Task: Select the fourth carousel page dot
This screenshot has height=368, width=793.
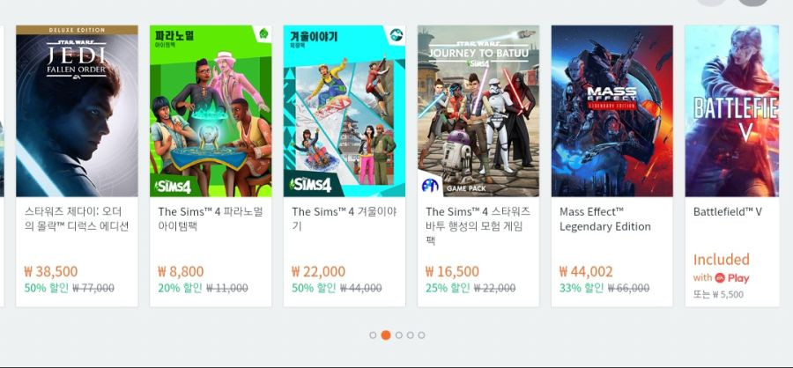Action: [410, 335]
